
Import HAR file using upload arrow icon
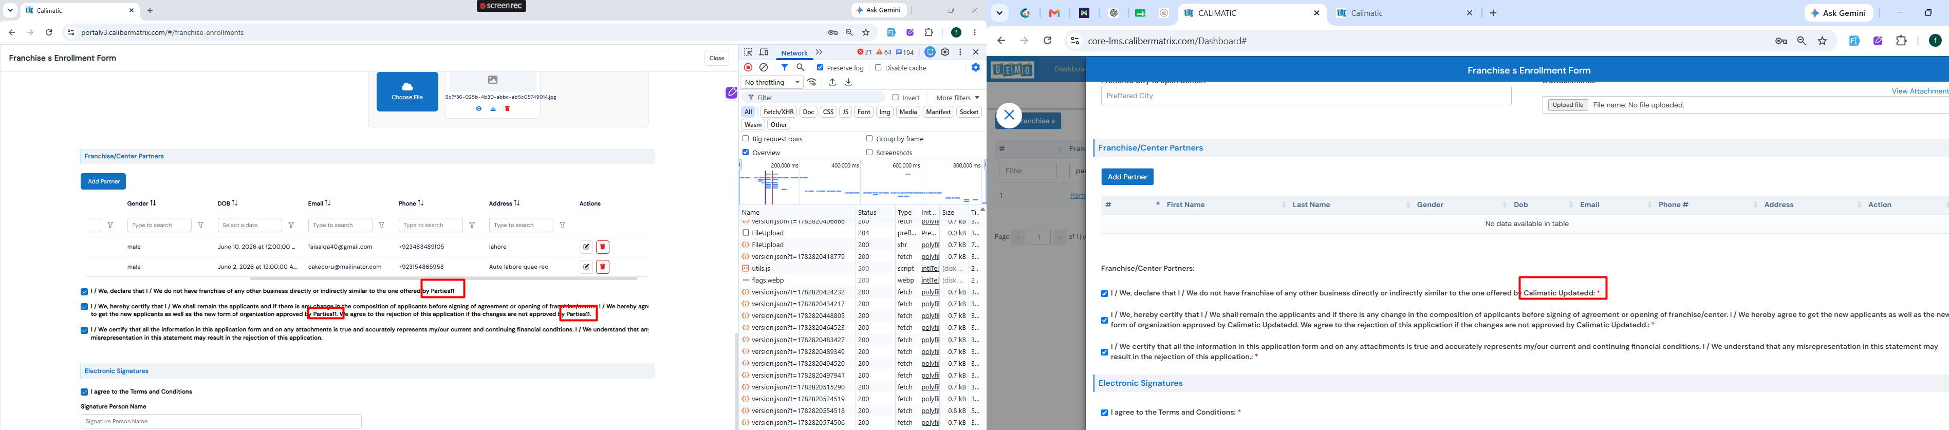tap(832, 83)
